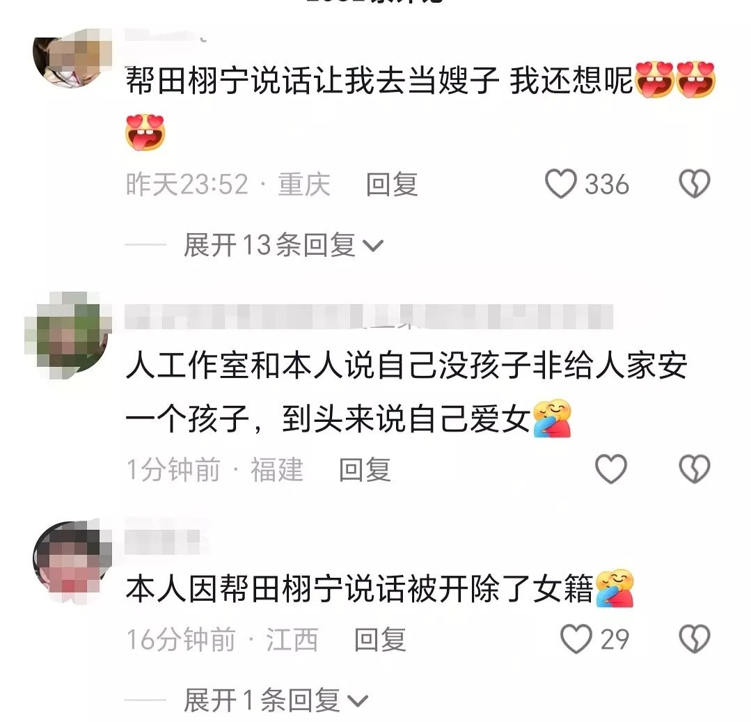Dislike the Chongqing comment with broken heart
This screenshot has width=751, height=722.
695,184
